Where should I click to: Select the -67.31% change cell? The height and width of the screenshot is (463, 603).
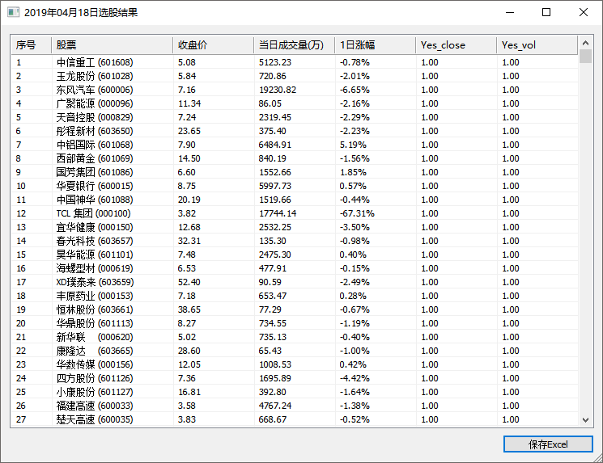(357, 213)
